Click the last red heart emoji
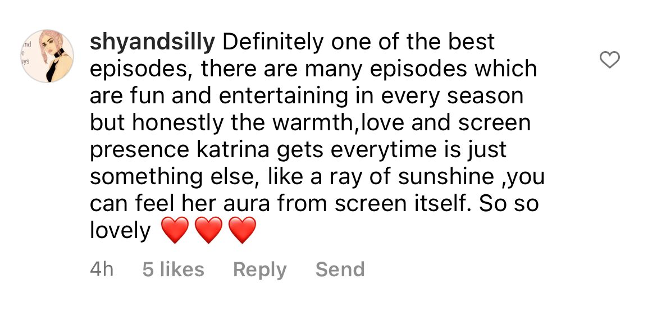The width and height of the screenshot is (657, 315). [x=242, y=230]
